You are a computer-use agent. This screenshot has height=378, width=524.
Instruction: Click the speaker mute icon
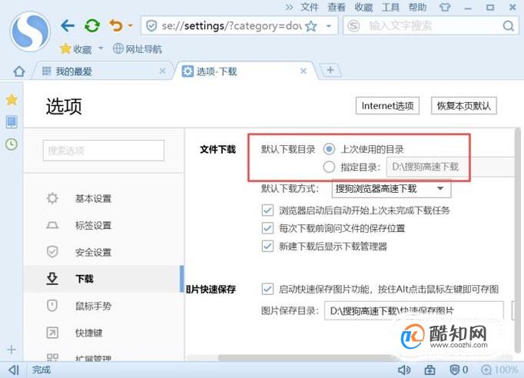click(404, 370)
